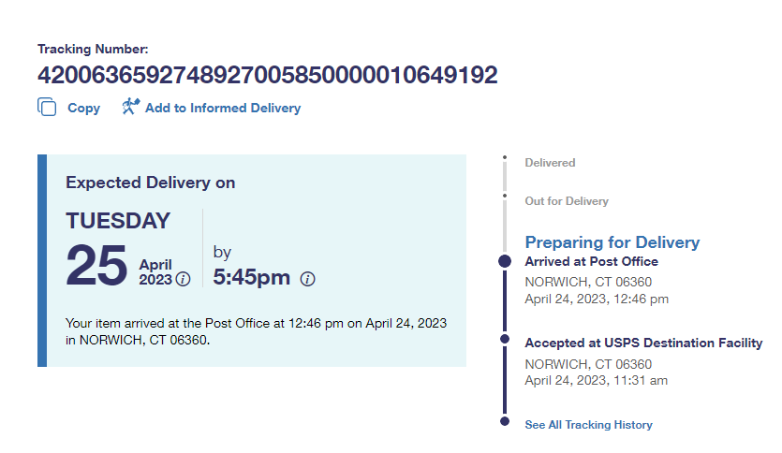Click the Delivered timeline dot
The width and height of the screenshot is (782, 453).
click(504, 157)
